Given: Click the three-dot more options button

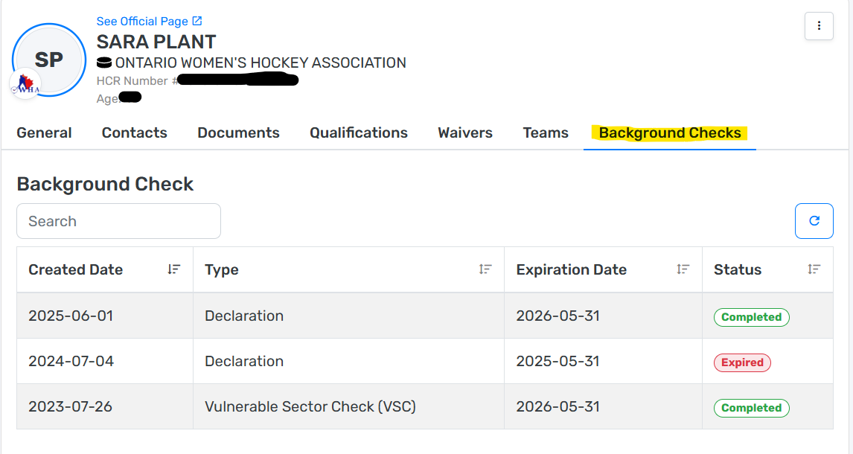Looking at the screenshot, I should pyautogui.click(x=819, y=26).
